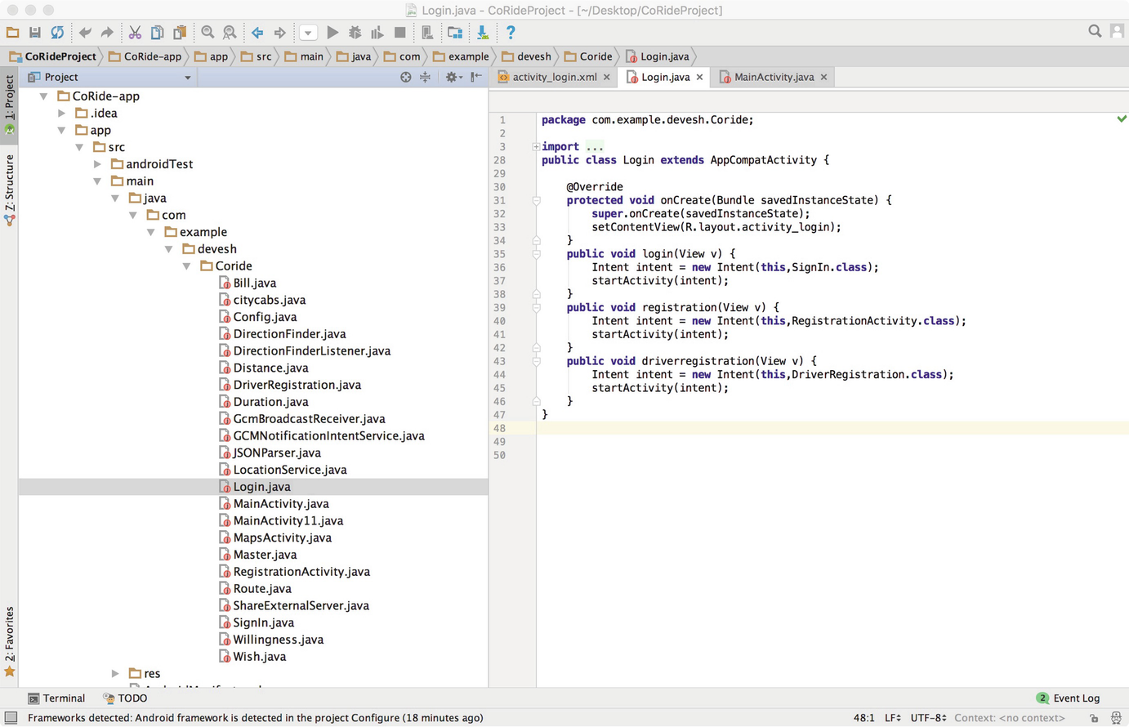Collapse the CoRide-app tree node

[x=44, y=96]
